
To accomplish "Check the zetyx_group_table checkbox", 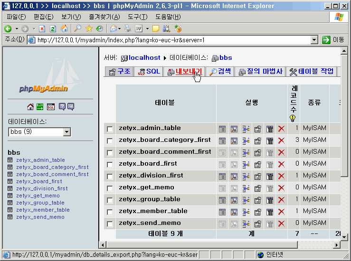I will coord(110,200).
